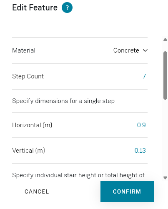Confirm the feature changes
The image size is (168, 209).
tap(127, 191)
